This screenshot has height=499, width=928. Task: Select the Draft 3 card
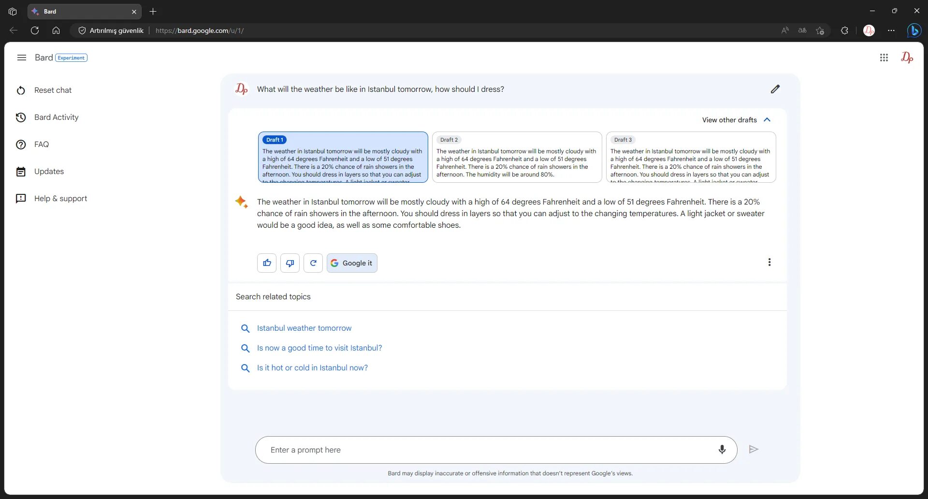coord(691,157)
